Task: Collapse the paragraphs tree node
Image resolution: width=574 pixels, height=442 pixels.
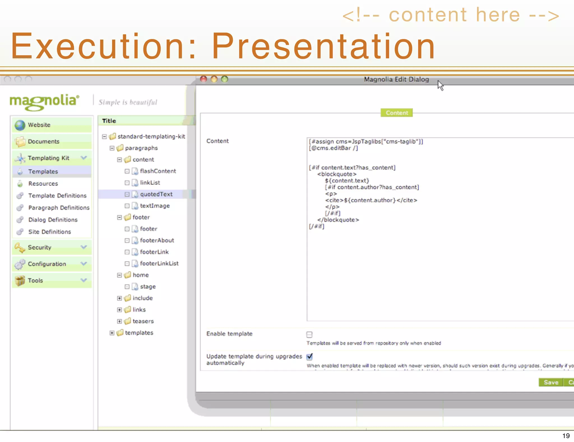Action: pos(112,148)
